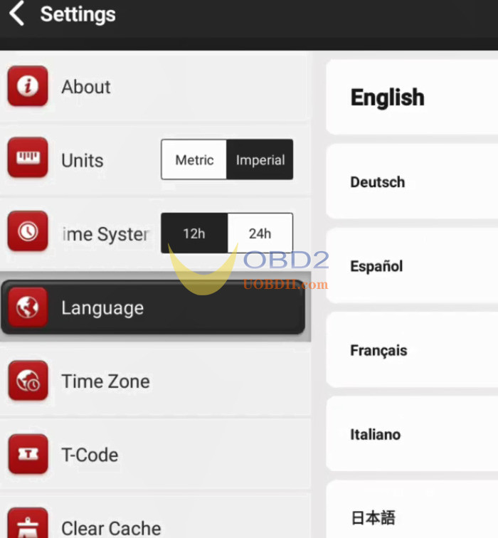
Task: Tap the Time Zone globe-clock icon
Action: pos(28,381)
